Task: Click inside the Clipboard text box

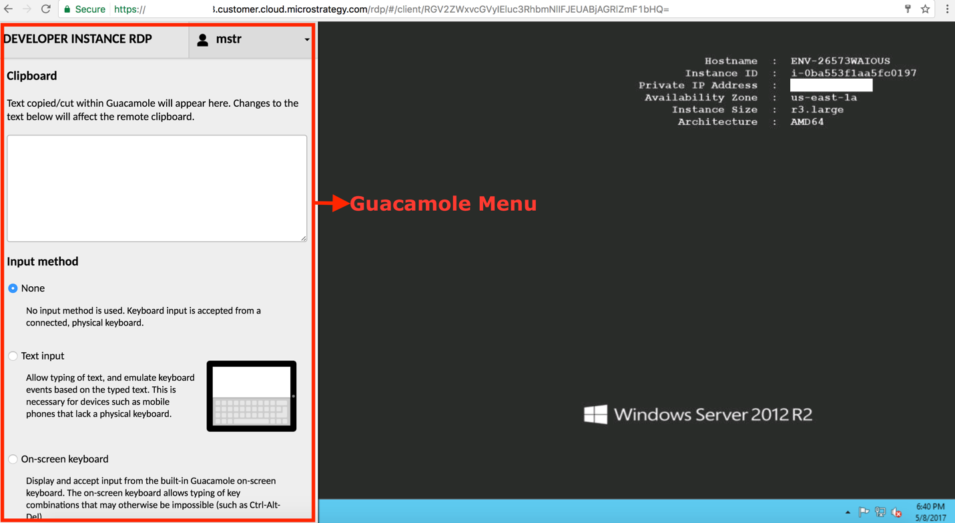Action: pyautogui.click(x=156, y=187)
